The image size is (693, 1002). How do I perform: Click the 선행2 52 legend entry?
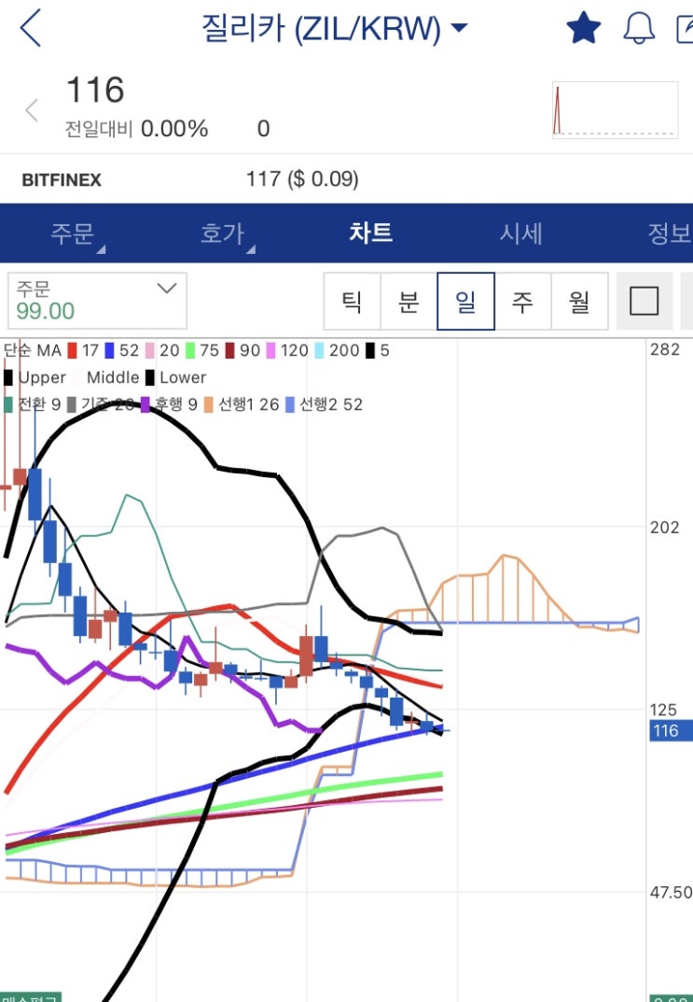tap(325, 403)
